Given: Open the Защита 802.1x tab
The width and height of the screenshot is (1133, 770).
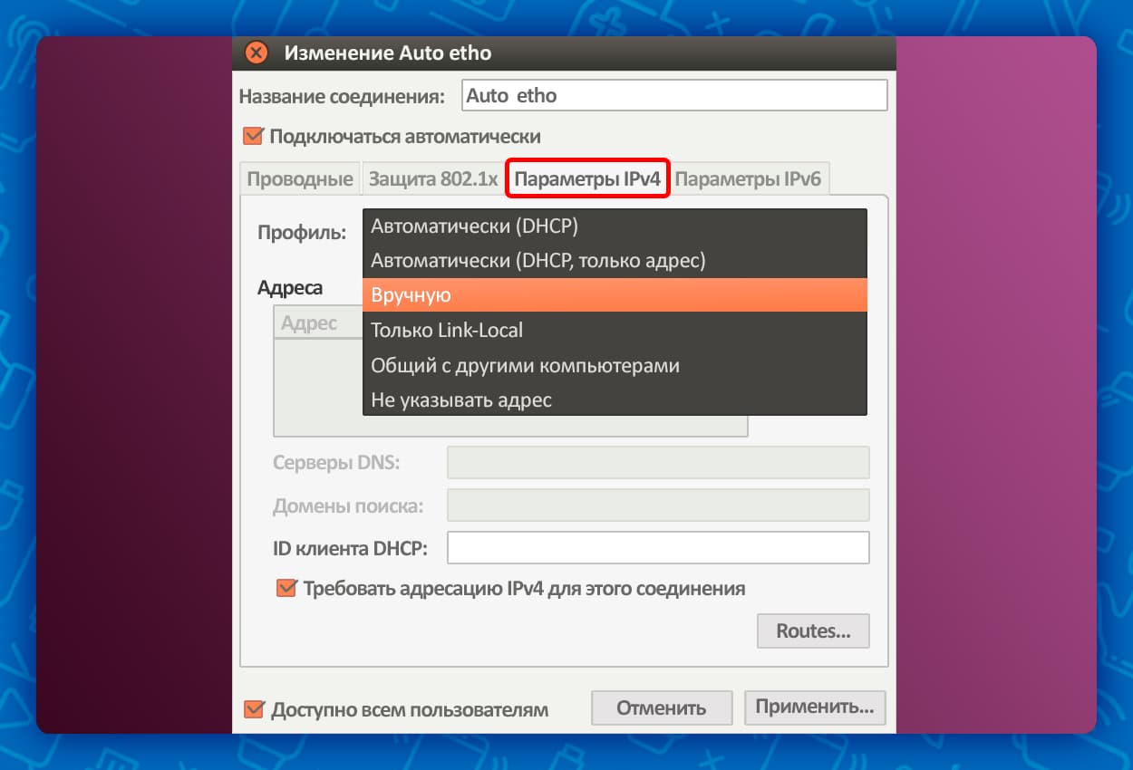Looking at the screenshot, I should pos(432,178).
